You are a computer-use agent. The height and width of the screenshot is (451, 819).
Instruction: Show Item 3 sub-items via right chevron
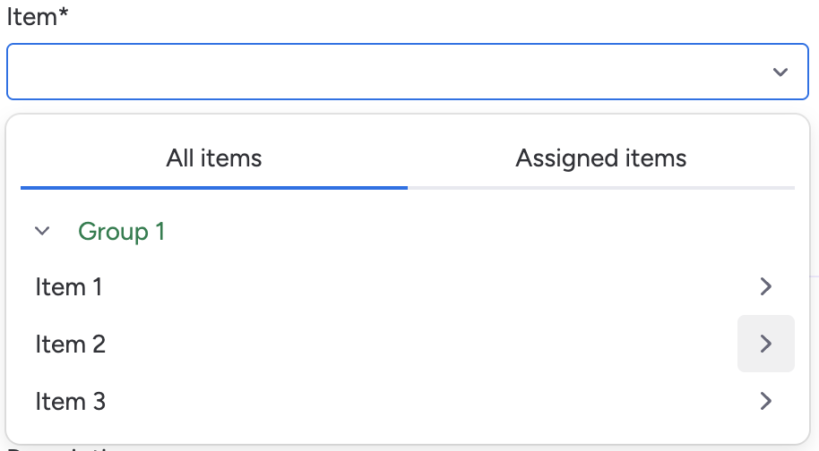[x=765, y=401]
